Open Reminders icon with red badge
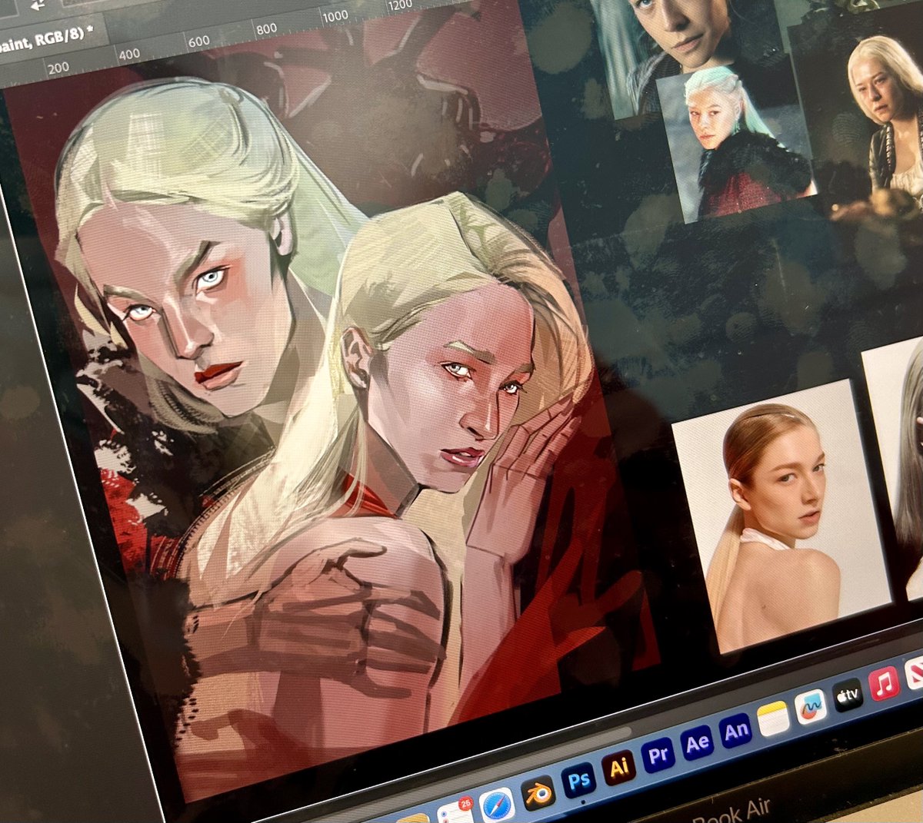 point(455,813)
